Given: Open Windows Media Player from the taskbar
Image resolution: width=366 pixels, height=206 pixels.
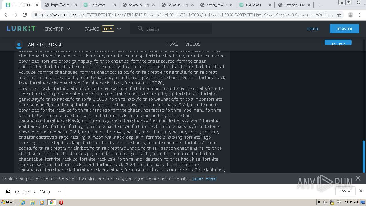Looking at the screenshot, I should [42, 202].
